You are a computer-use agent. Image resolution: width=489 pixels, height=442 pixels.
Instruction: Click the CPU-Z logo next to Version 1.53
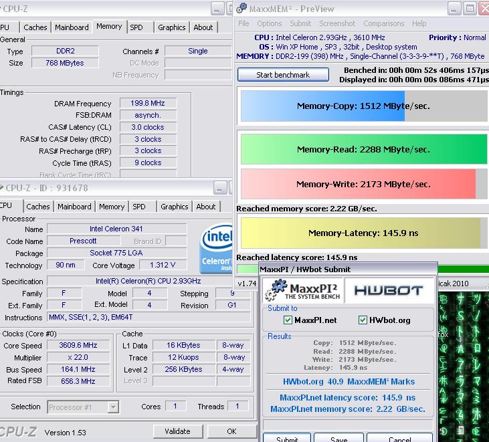click(x=19, y=432)
